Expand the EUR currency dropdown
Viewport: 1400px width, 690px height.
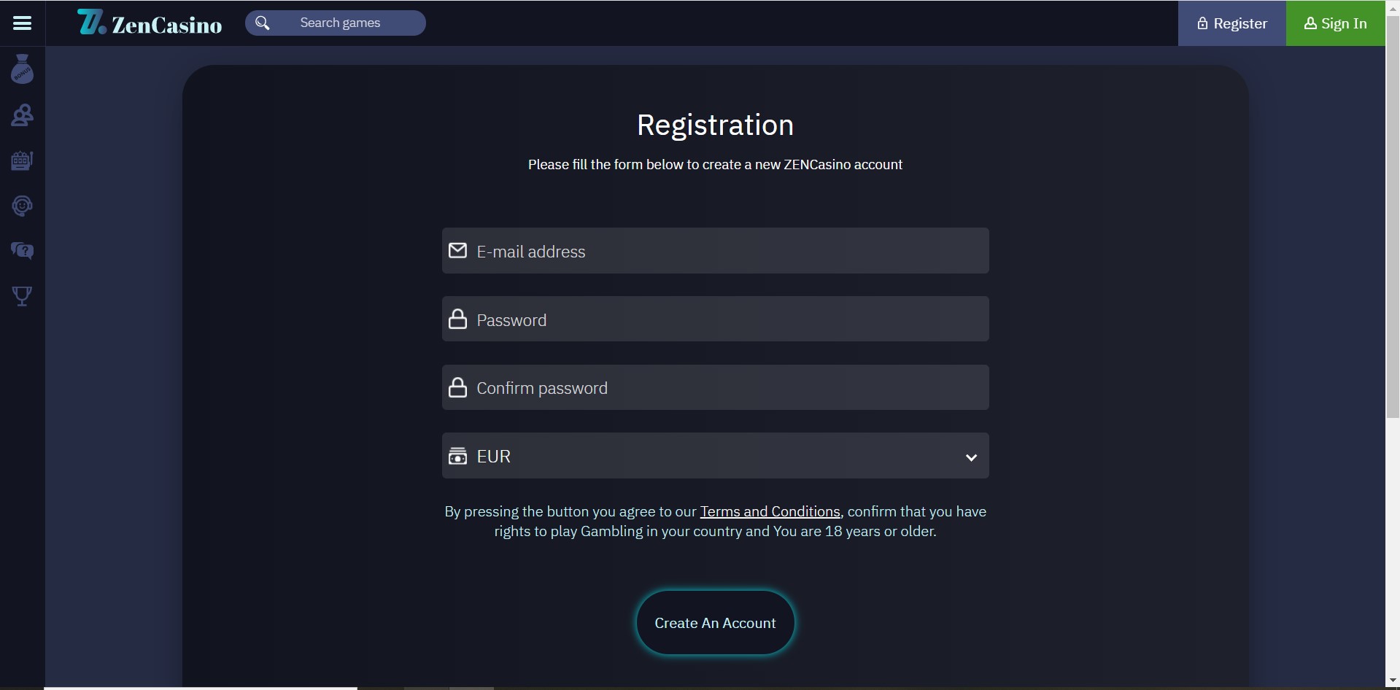tap(715, 456)
